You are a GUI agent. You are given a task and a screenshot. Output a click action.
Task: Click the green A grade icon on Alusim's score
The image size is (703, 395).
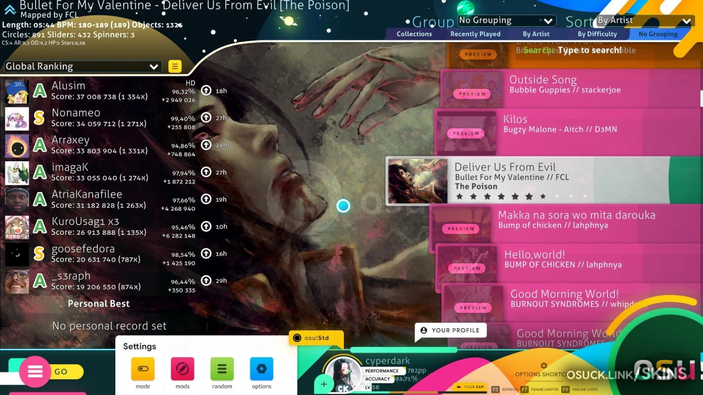pyautogui.click(x=40, y=91)
